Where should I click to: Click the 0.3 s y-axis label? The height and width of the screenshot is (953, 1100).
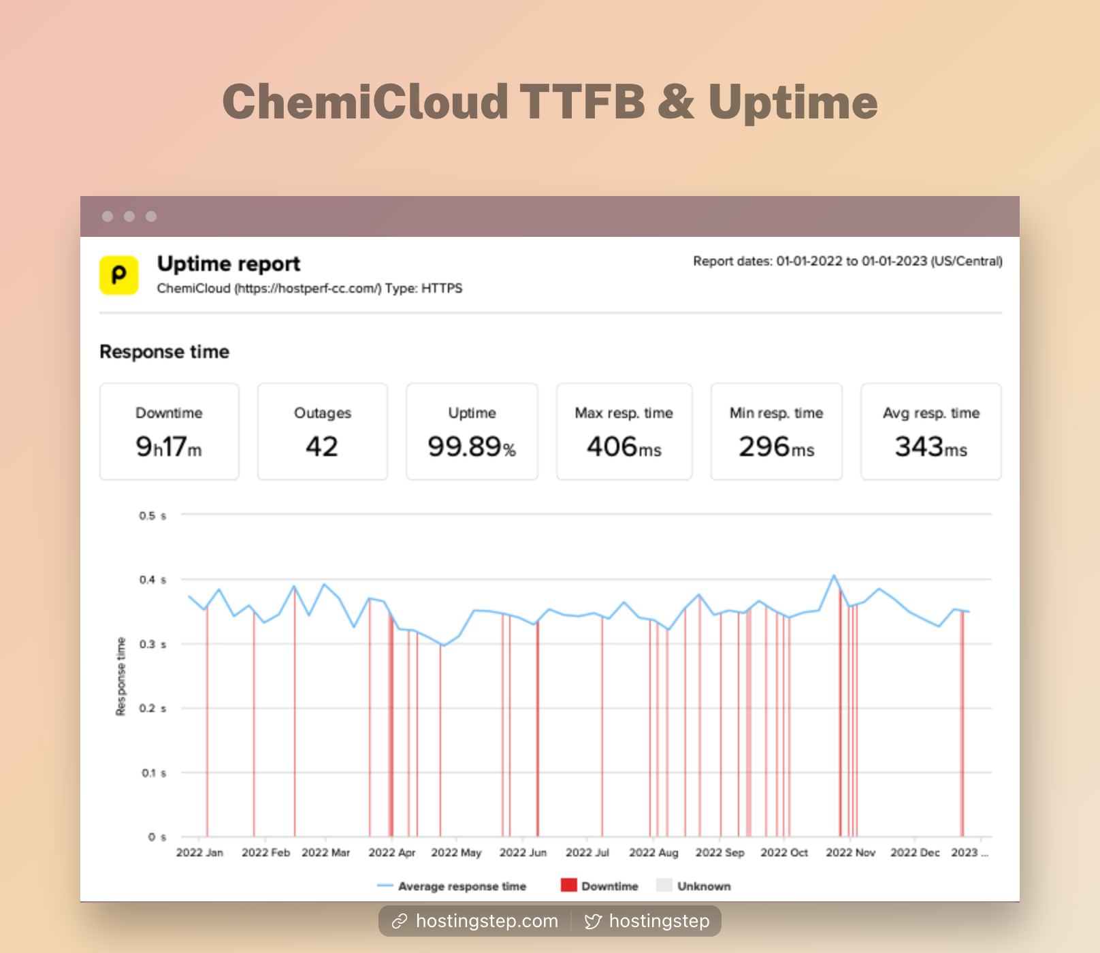[152, 644]
